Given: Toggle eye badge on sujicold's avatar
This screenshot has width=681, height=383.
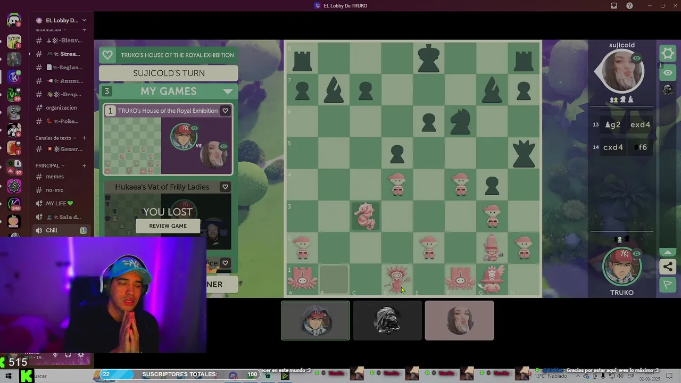Looking at the screenshot, I should coord(636,58).
